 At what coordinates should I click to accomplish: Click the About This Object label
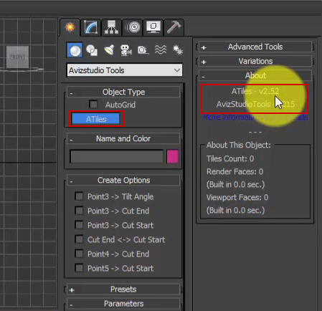coord(239,145)
